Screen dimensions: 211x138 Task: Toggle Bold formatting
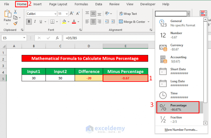29,21
